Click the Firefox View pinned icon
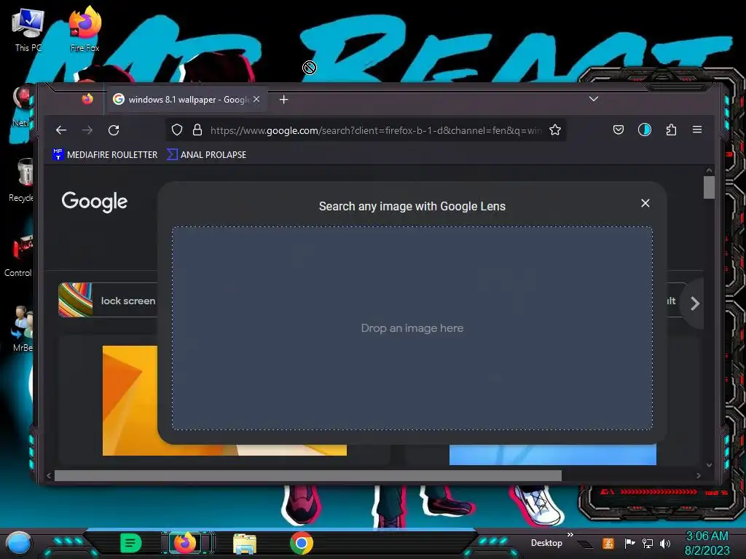 click(x=87, y=99)
